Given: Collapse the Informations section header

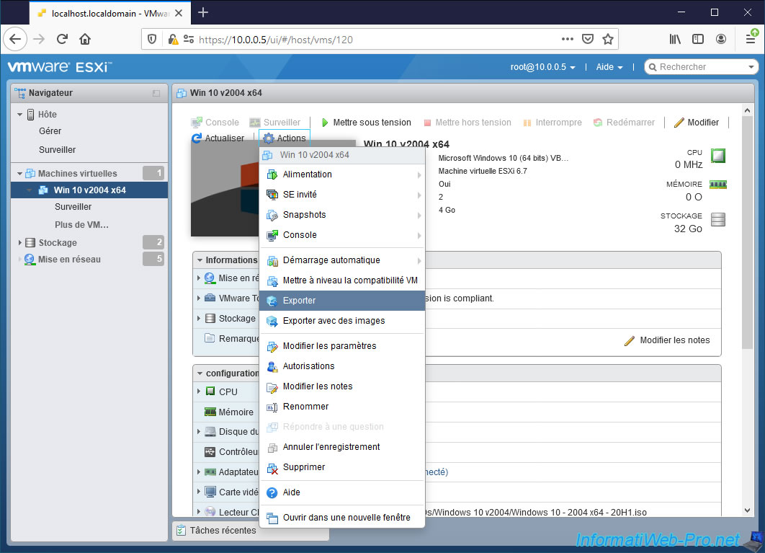Looking at the screenshot, I should [x=200, y=260].
